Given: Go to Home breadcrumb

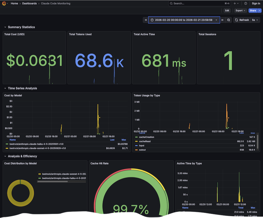Looking at the screenshot, I should point(14,3).
